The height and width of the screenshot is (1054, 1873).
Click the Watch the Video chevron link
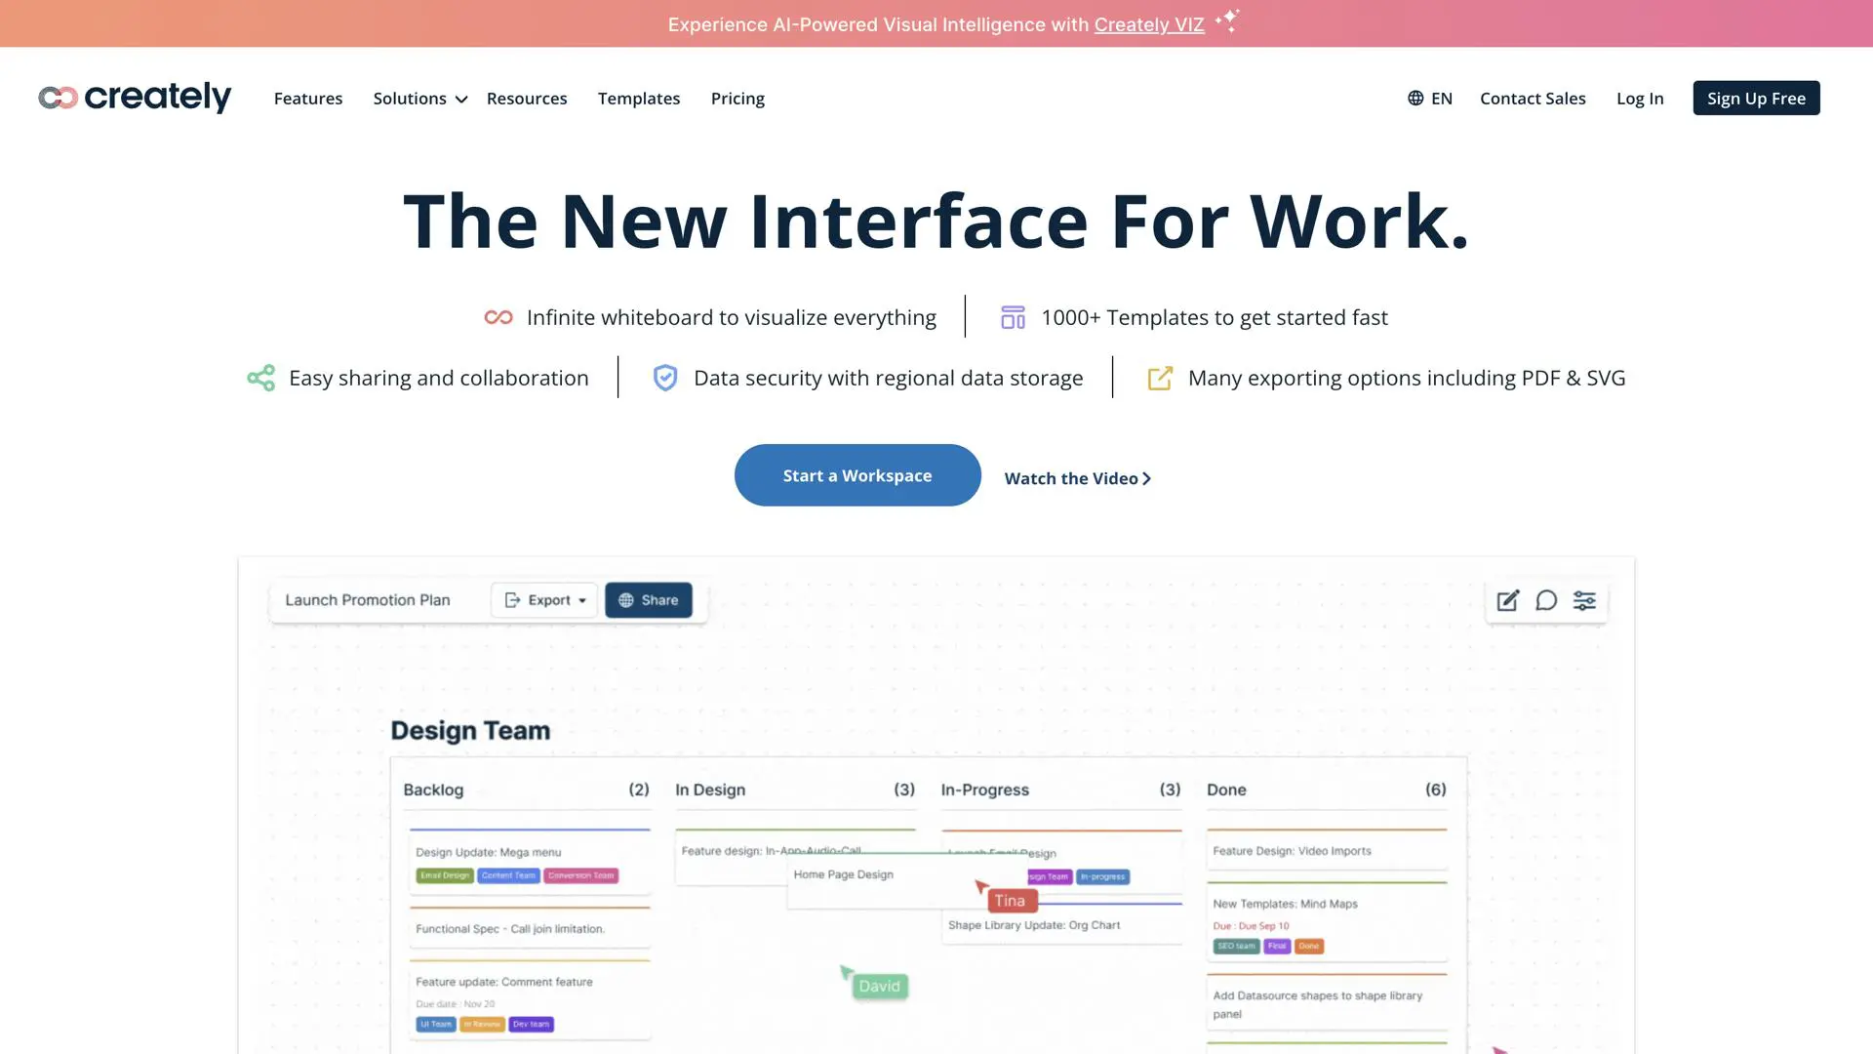[1078, 477]
